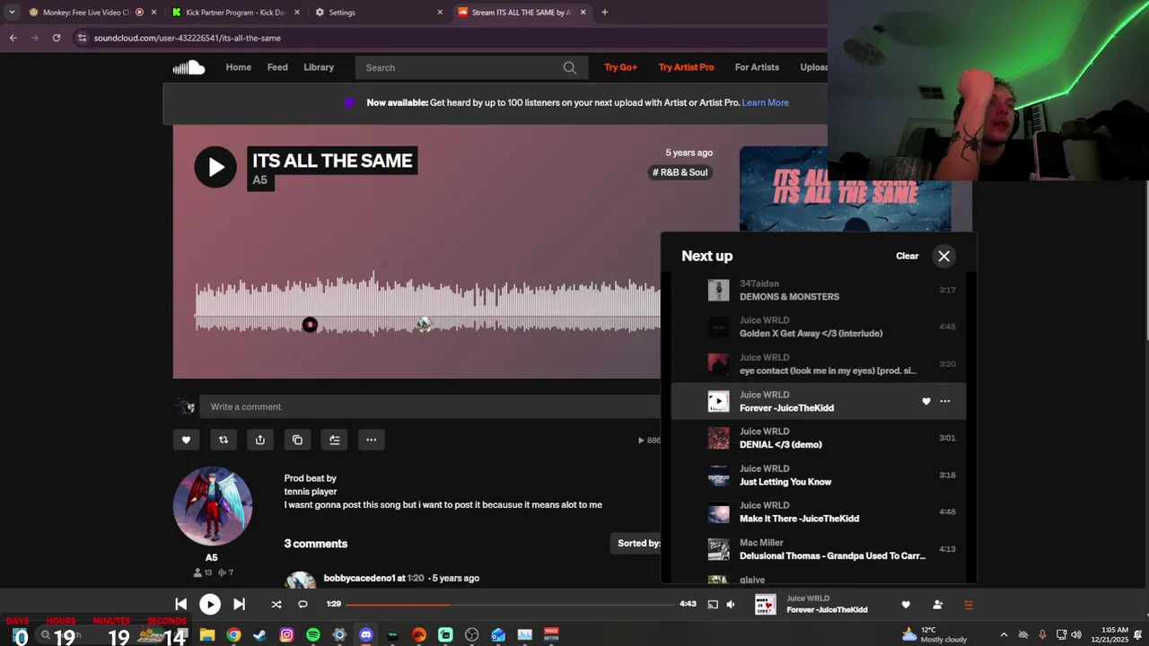Screen dimensions: 1149x646
Task: Open tab search dropdown arrow
Action: click(12, 13)
